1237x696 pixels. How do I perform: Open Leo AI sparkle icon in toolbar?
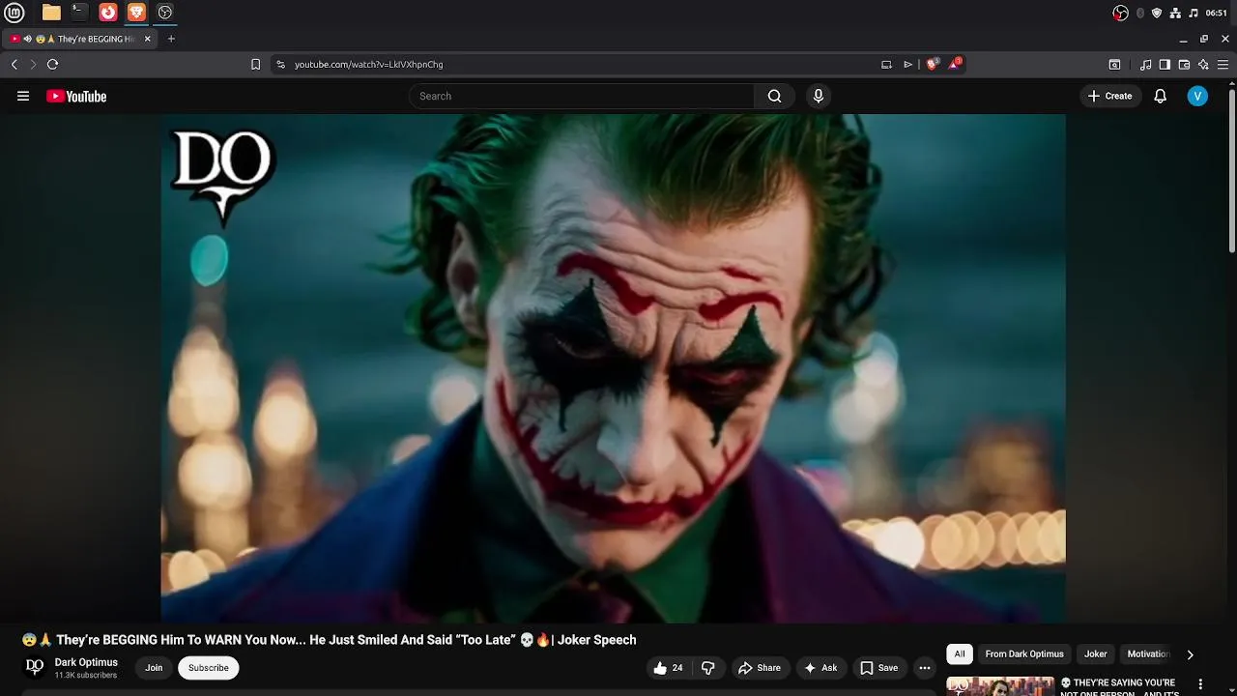coord(1203,65)
